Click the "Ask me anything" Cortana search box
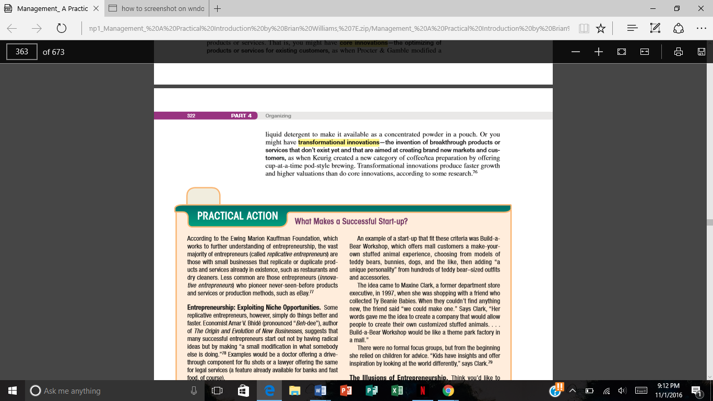The width and height of the screenshot is (713, 401). [x=113, y=391]
